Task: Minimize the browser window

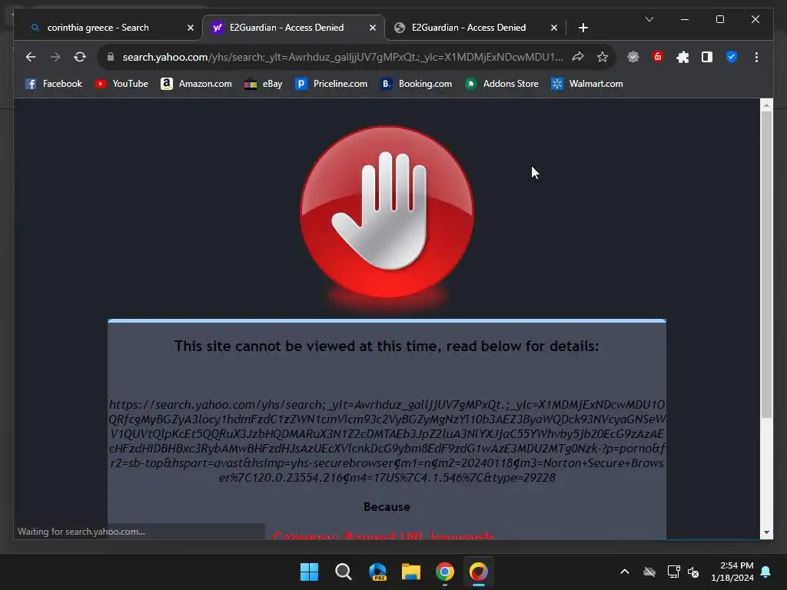Action: (685, 19)
